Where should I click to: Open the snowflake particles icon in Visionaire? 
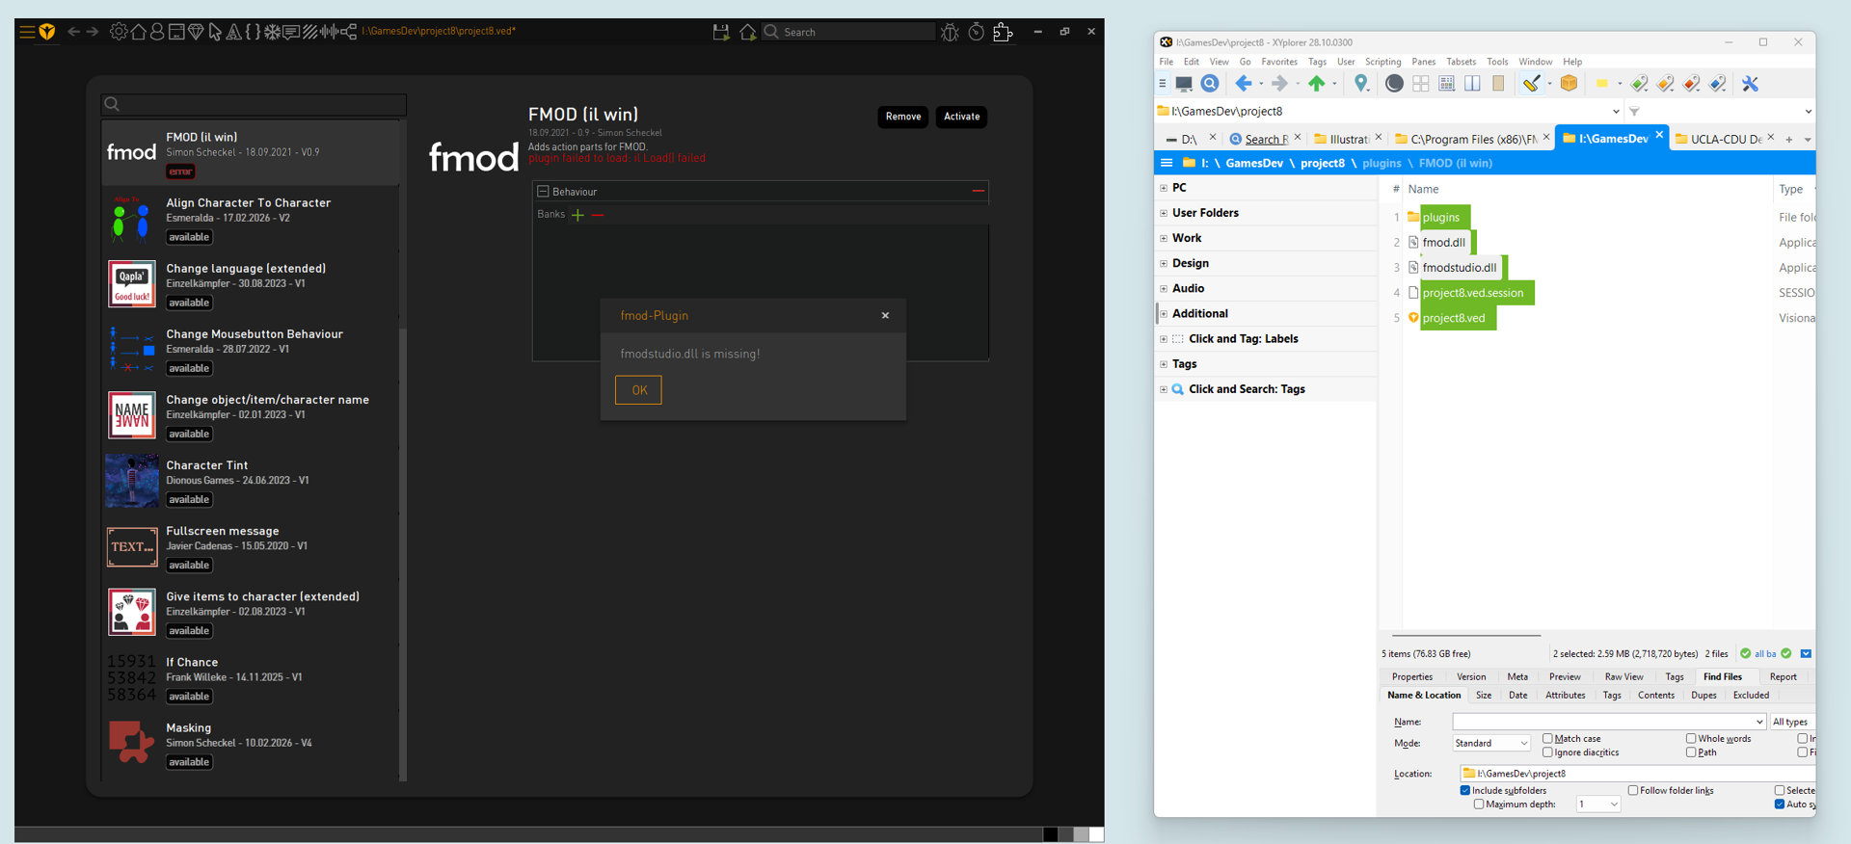(x=272, y=32)
